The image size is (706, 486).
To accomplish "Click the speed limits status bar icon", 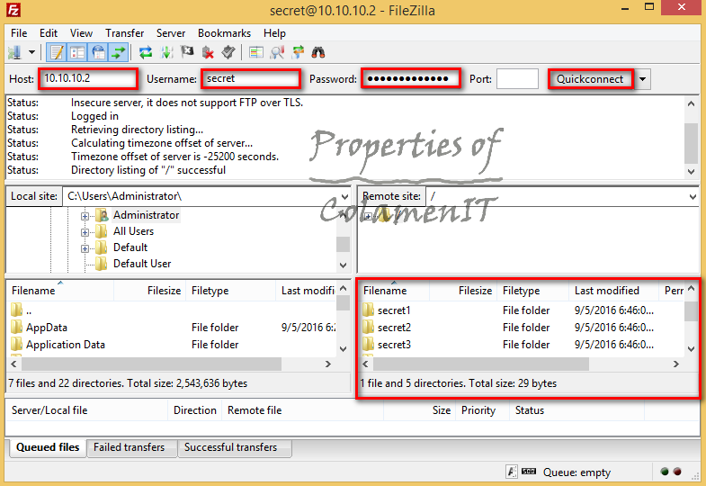I will coord(529,472).
